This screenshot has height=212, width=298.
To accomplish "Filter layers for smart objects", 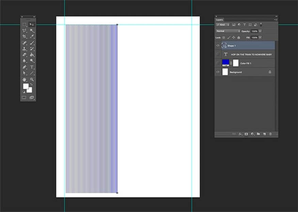I will (x=256, y=25).
